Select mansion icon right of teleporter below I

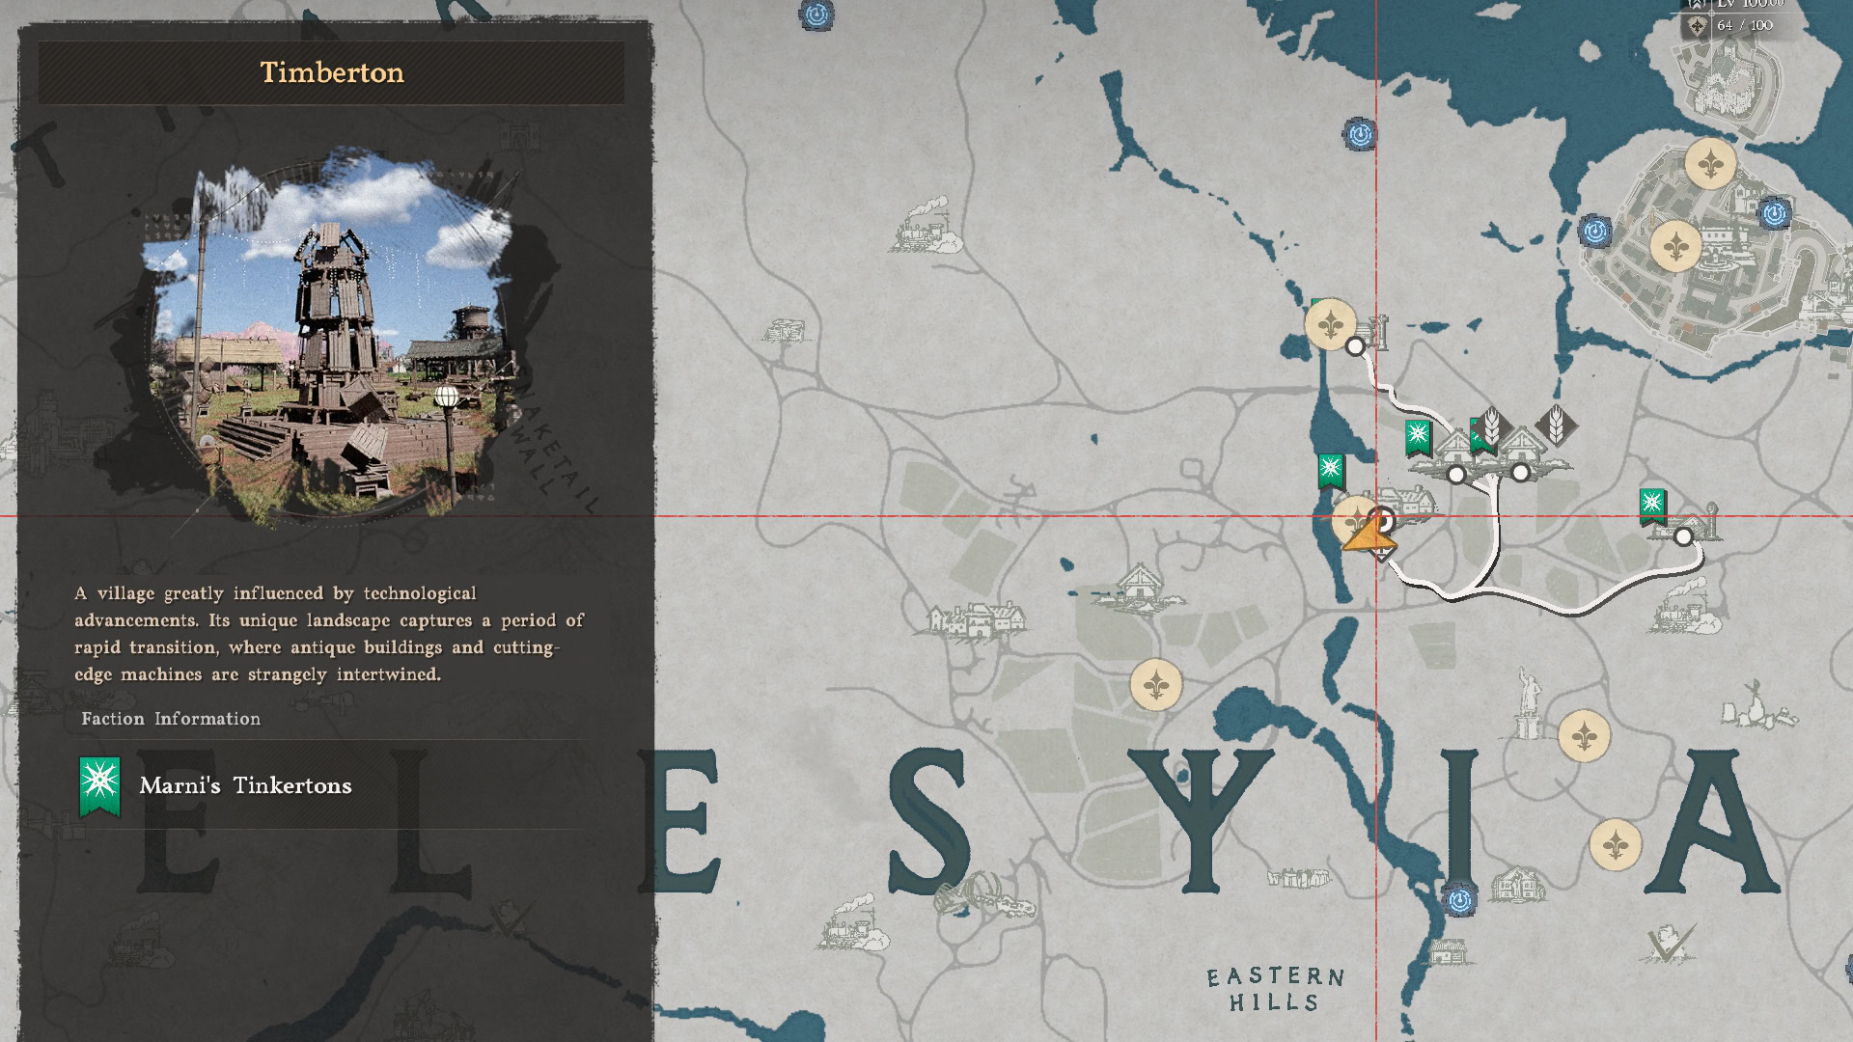(x=1517, y=885)
